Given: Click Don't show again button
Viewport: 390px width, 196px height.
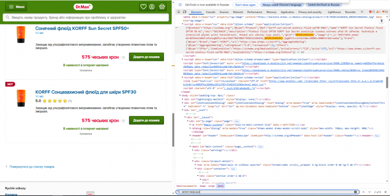Looking at the screenshot, I should pos(245,5).
